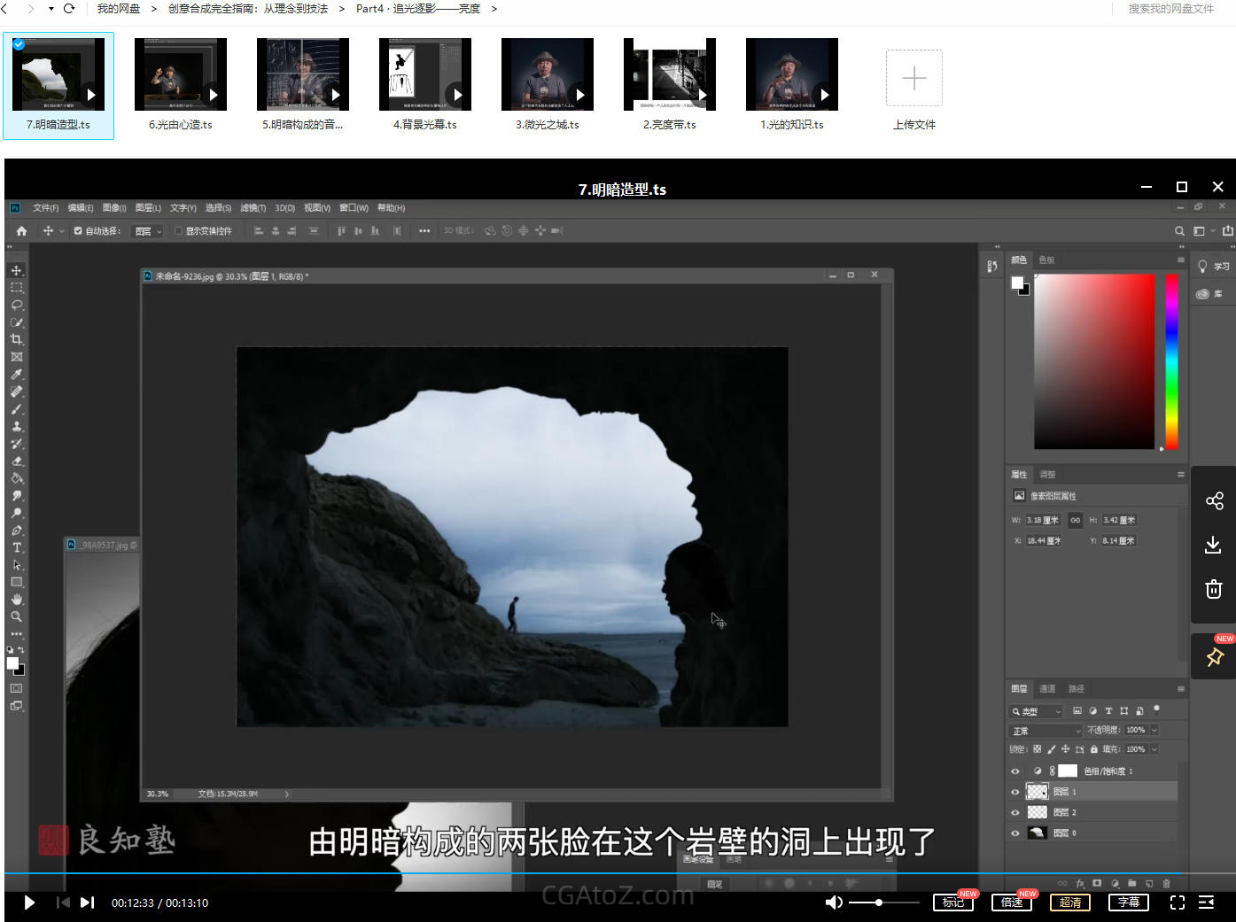Enable the 显示变换控件 checkbox
This screenshot has width=1236, height=922.
pyautogui.click(x=178, y=231)
